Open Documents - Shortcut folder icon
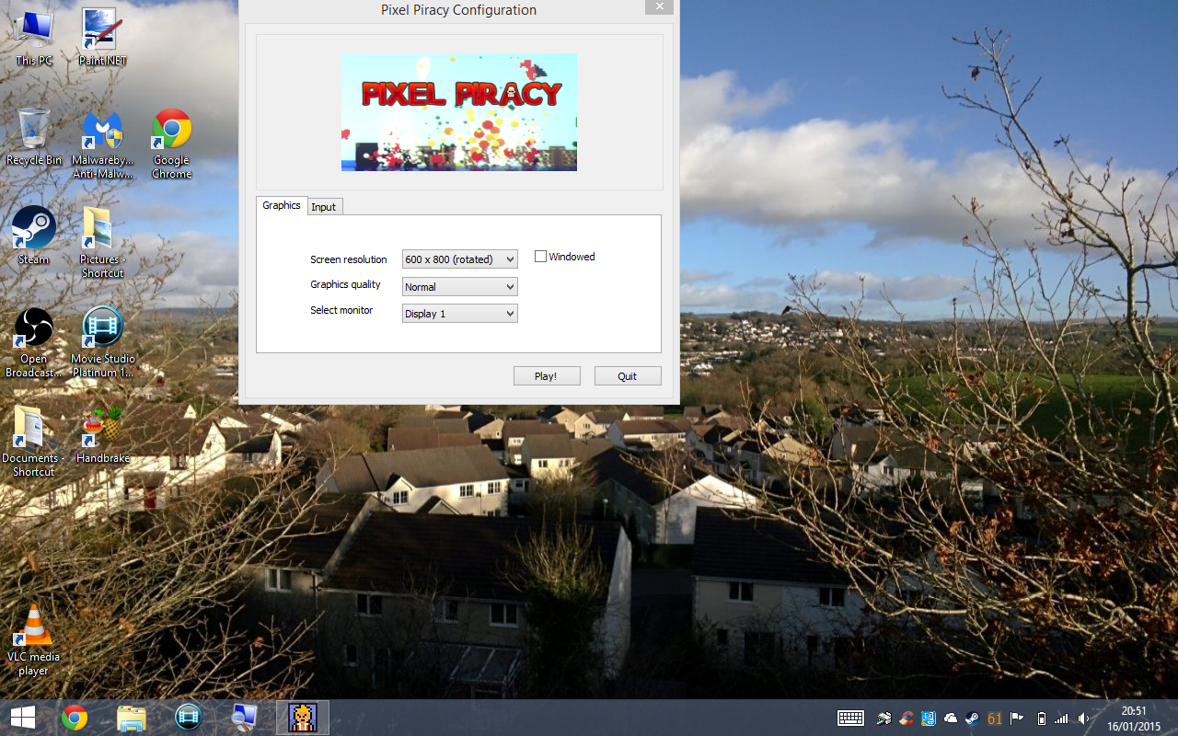Image resolution: width=1178 pixels, height=736 pixels. (x=34, y=442)
